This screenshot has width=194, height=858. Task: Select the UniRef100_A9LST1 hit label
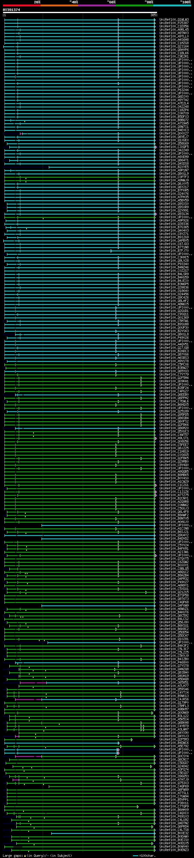click(174, 438)
